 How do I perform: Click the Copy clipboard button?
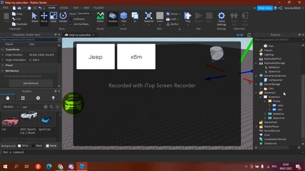[x=17, y=14]
